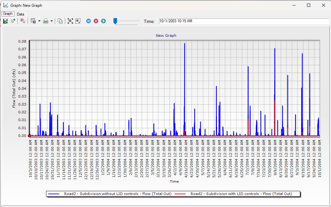331x207 pixels.
Task: Click the red time marker at the origin
Action: coord(30,136)
